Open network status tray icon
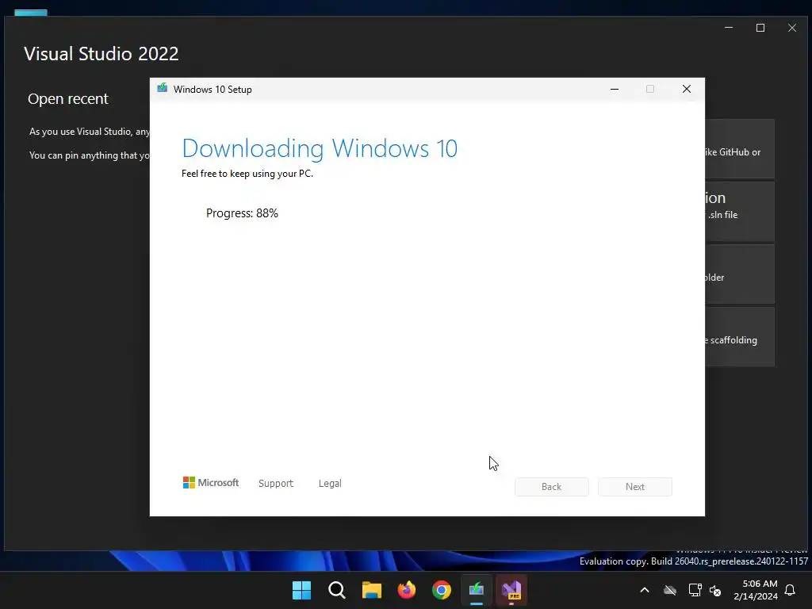 pyautogui.click(x=695, y=590)
